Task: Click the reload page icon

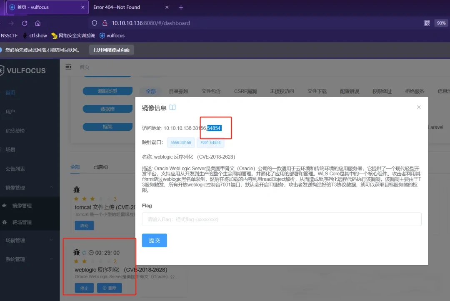Action: tap(25, 23)
